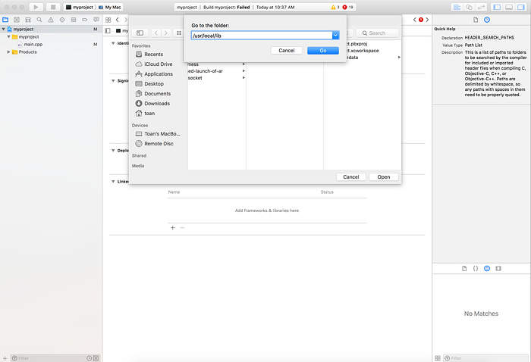Toggle the Inspectors pane visibility
The width and height of the screenshot is (531, 362).
click(x=521, y=7)
